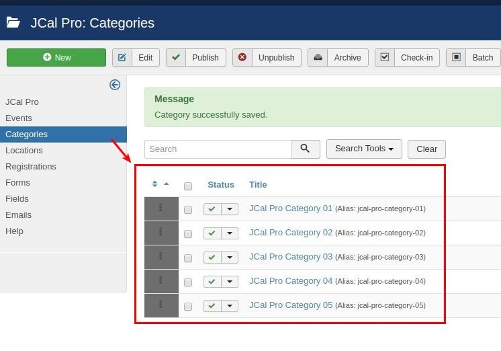
Task: Check the select-all checkbox in table header
Action: [188, 186]
